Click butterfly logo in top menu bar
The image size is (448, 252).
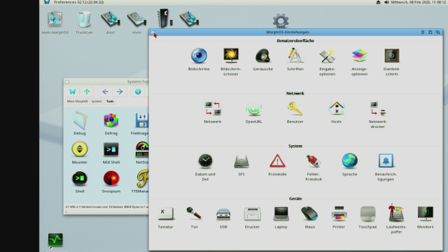coord(47,2)
